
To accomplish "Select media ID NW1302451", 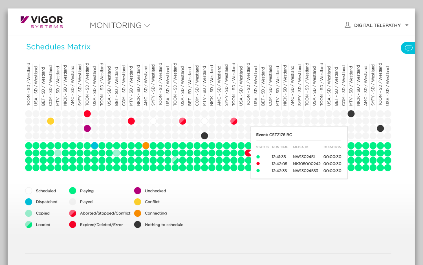I will (304, 157).
